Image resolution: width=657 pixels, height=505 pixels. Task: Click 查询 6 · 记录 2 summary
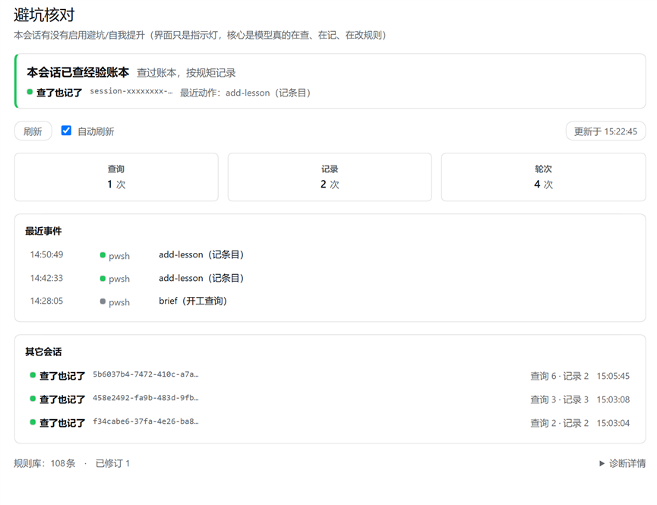(x=559, y=376)
